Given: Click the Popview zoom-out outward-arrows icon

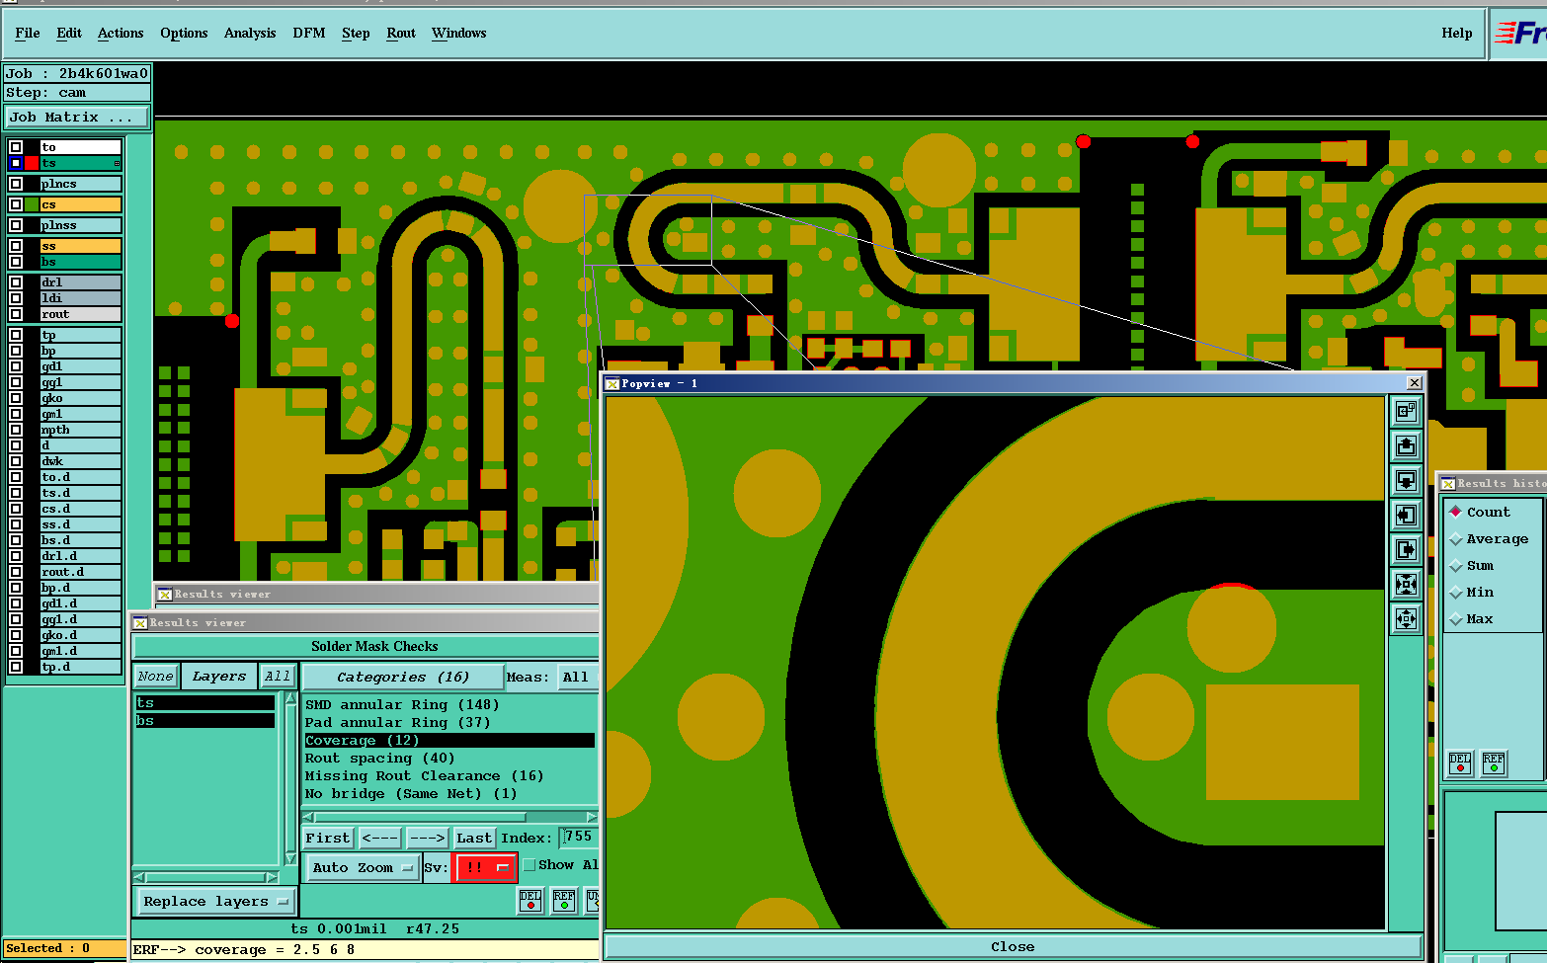Looking at the screenshot, I should pyautogui.click(x=1406, y=619).
